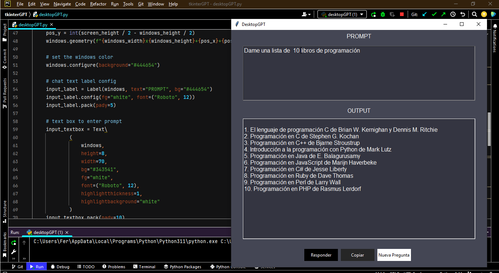499x273 pixels.
Task: Open the Pull Requests tool window
Action: (5, 93)
